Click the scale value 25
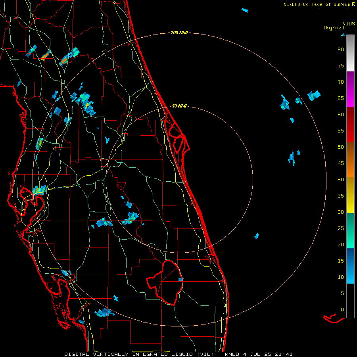 point(341,228)
